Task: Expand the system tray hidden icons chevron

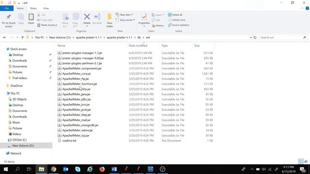Action: pyautogui.click(x=252, y=169)
